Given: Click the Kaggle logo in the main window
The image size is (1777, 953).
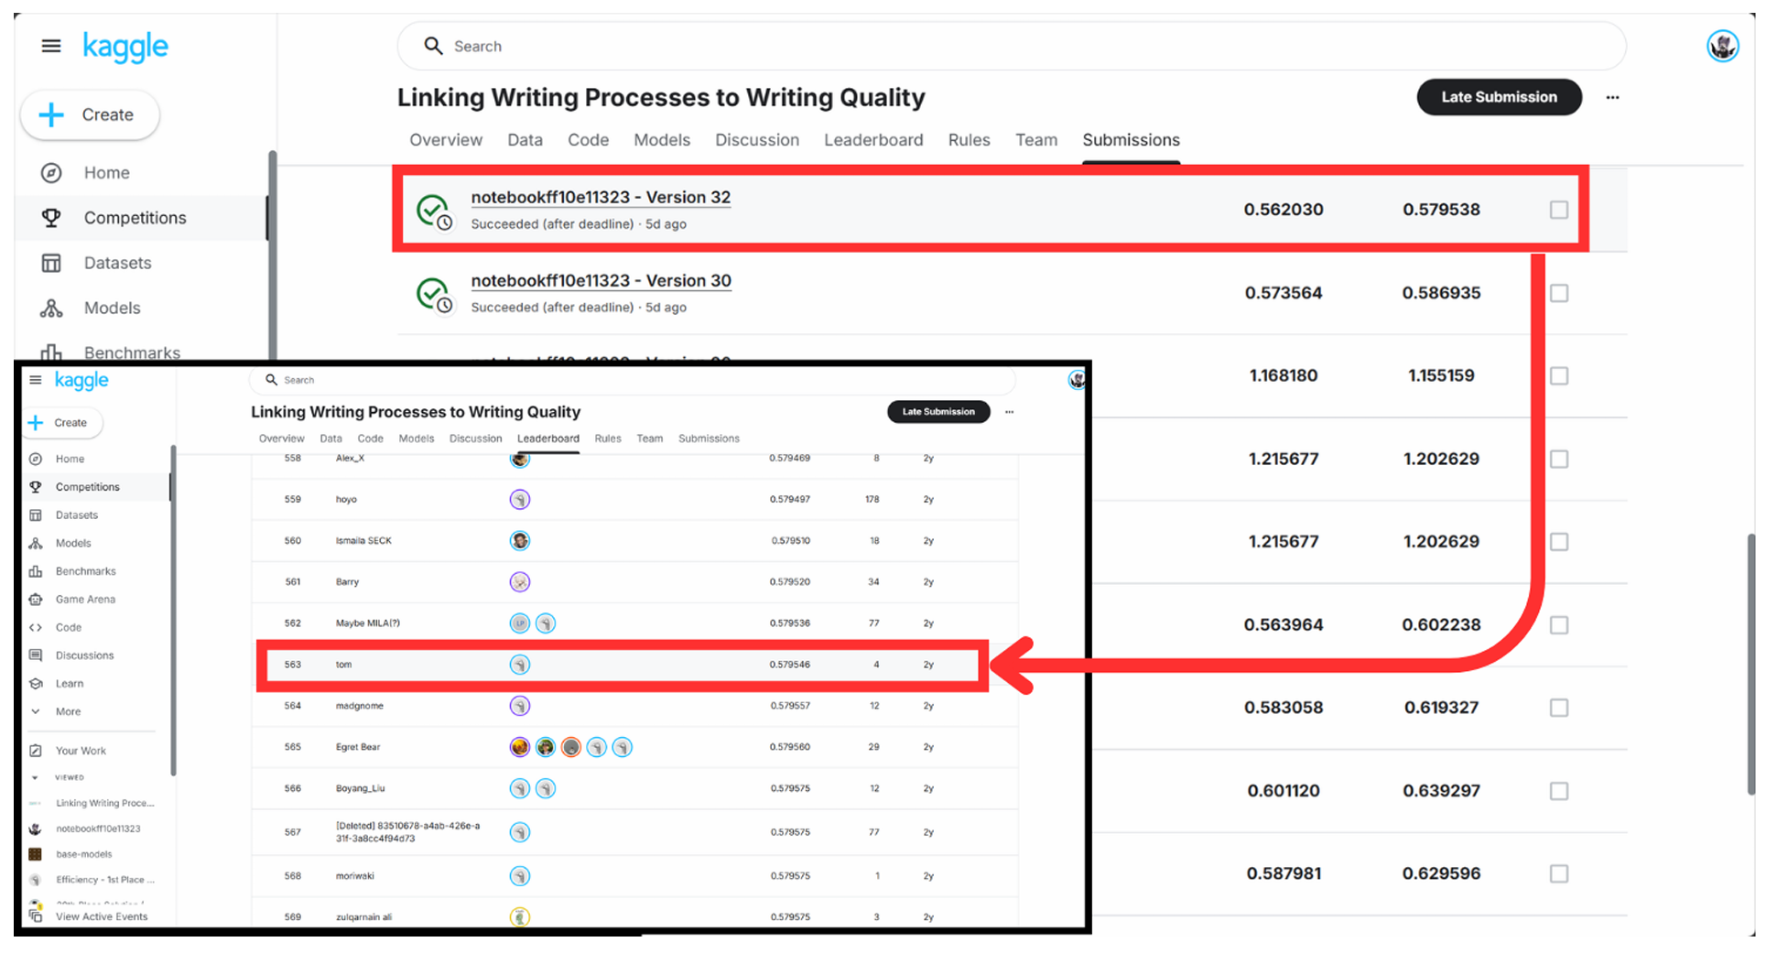Looking at the screenshot, I should point(125,47).
